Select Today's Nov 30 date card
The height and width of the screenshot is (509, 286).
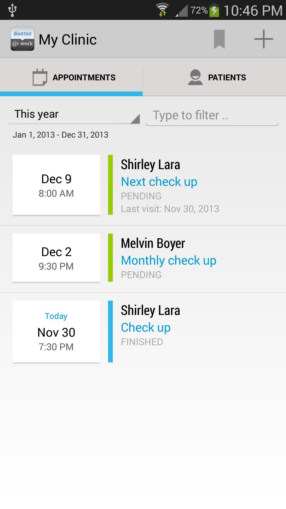coord(56,331)
